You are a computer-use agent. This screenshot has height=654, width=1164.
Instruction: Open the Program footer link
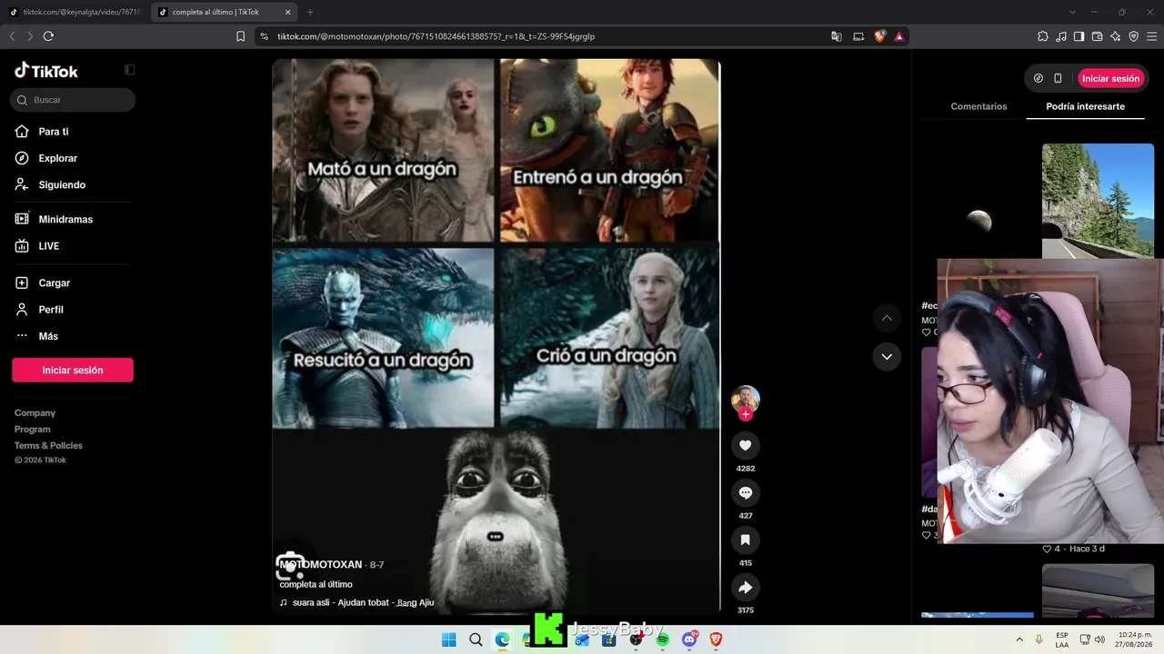pyautogui.click(x=33, y=430)
